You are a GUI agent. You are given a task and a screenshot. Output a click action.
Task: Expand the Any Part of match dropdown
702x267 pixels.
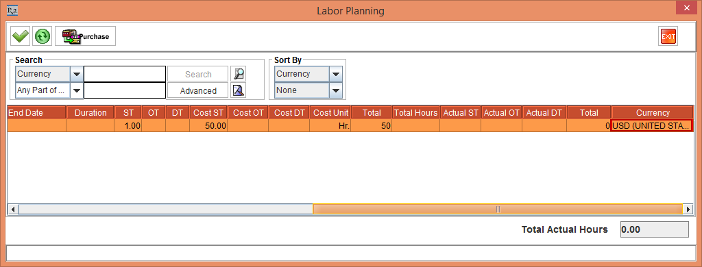(77, 90)
